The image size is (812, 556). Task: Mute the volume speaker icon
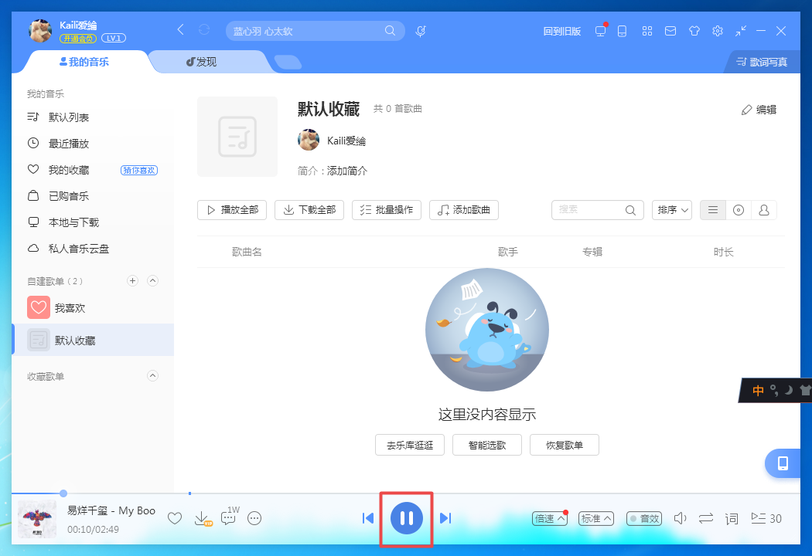pos(680,518)
